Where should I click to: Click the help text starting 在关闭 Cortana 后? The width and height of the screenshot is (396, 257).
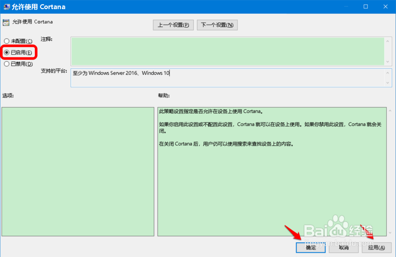226,144
